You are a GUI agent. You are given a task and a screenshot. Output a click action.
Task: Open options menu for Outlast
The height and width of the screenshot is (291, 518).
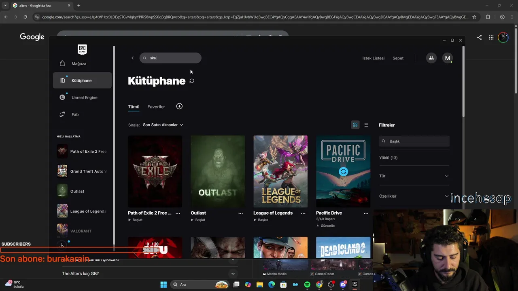click(x=240, y=213)
